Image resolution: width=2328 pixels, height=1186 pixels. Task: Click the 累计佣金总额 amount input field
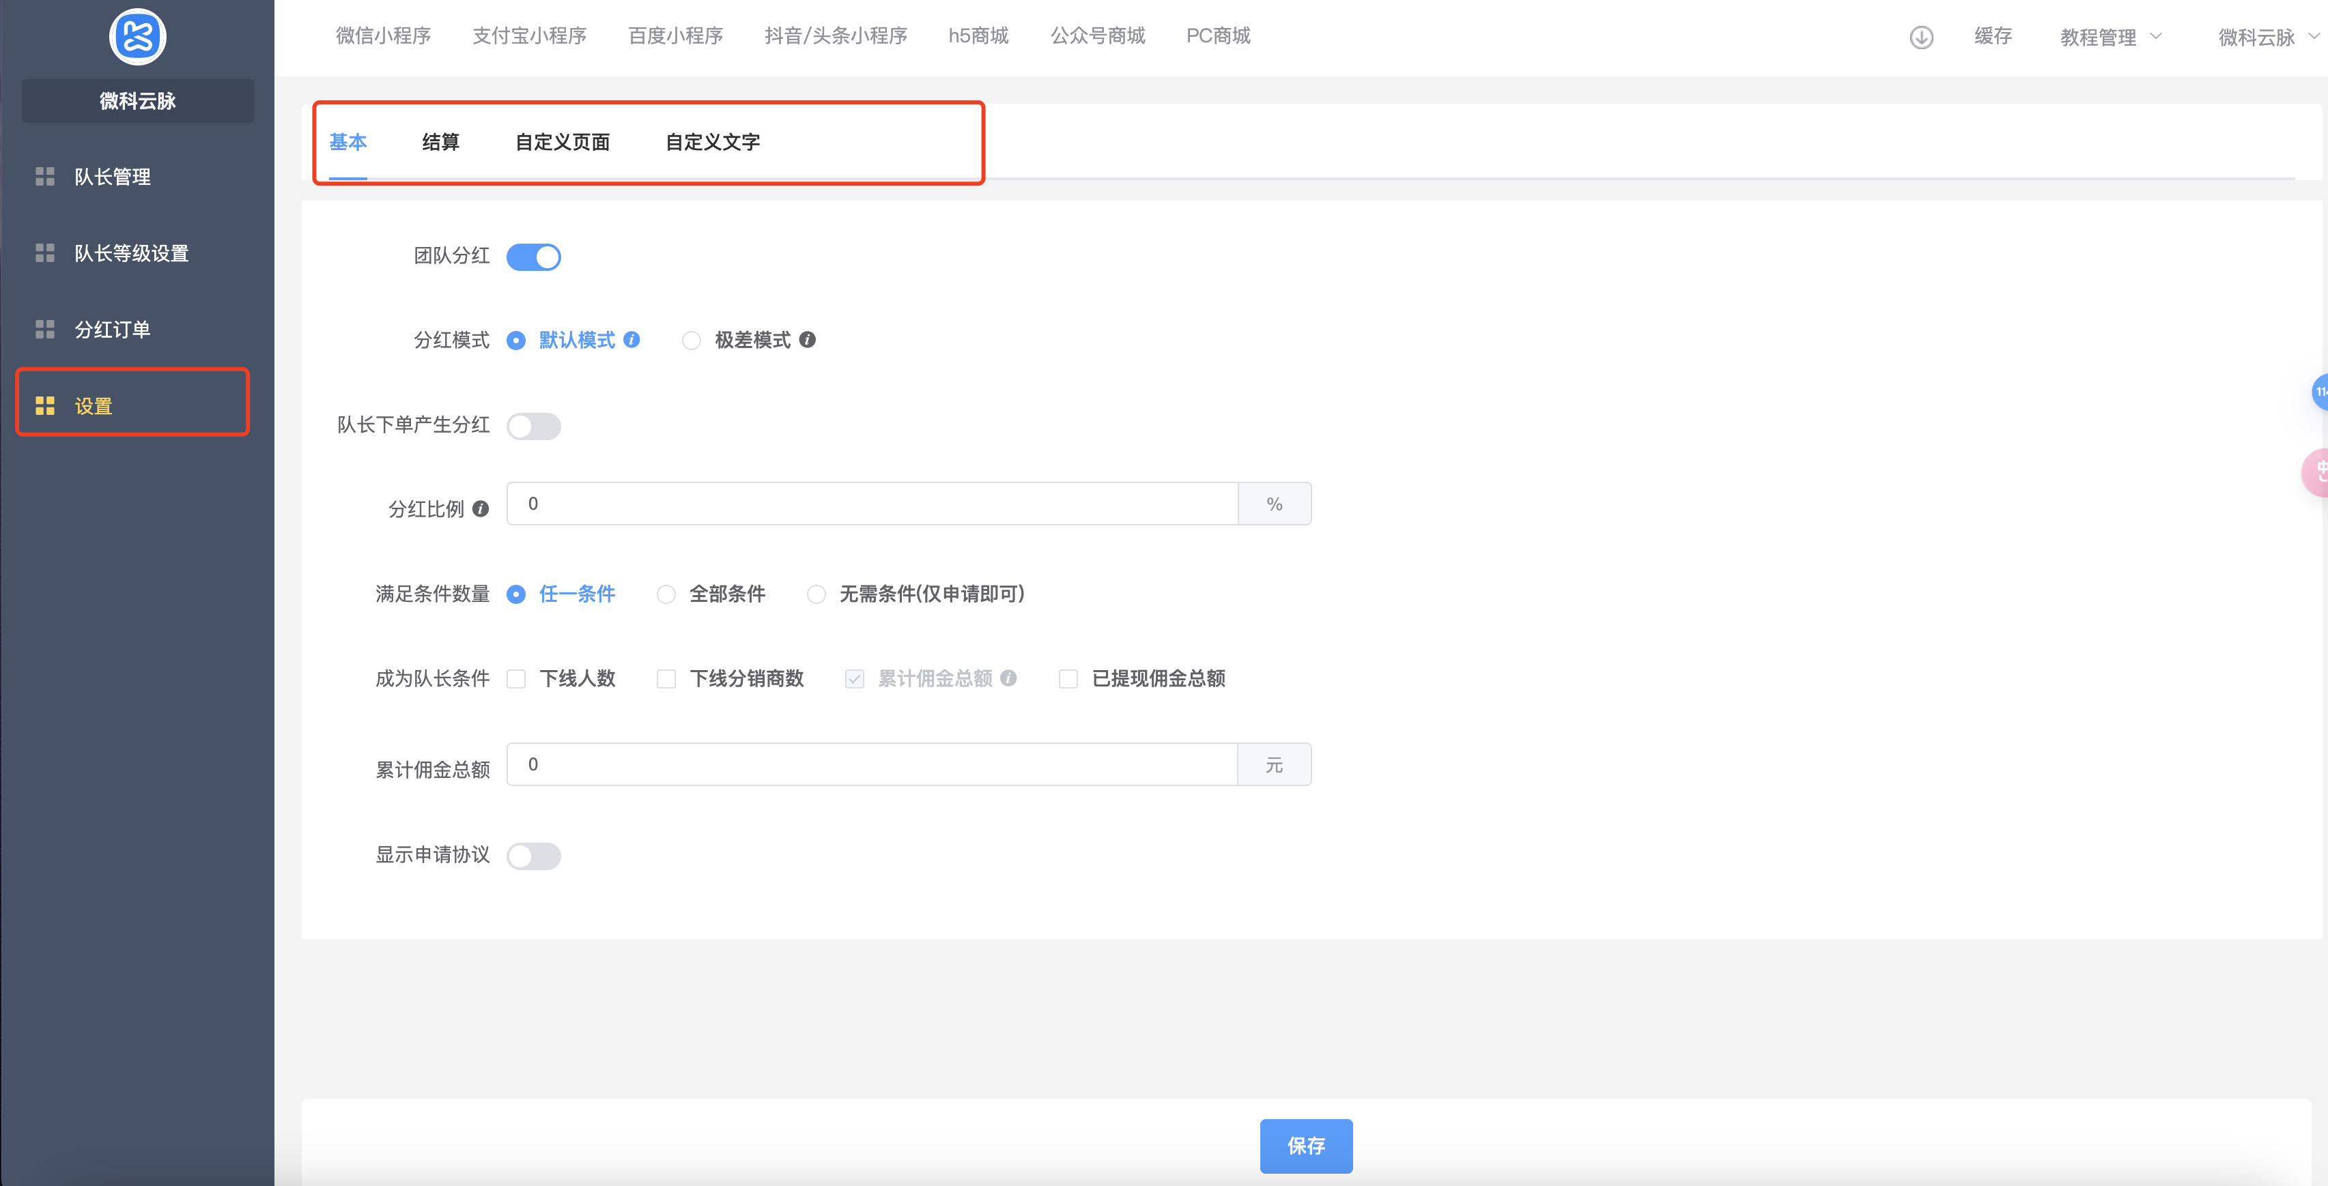pyautogui.click(x=871, y=764)
